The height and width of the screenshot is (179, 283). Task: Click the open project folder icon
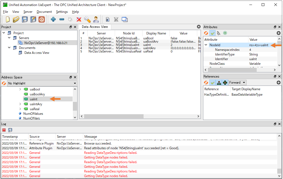pos(16,19)
